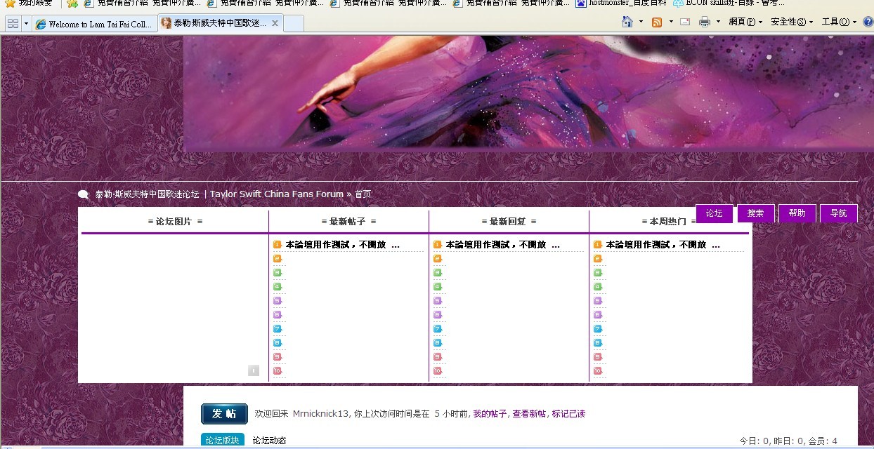Click orange number 2 badge in 最新帖子

click(278, 259)
